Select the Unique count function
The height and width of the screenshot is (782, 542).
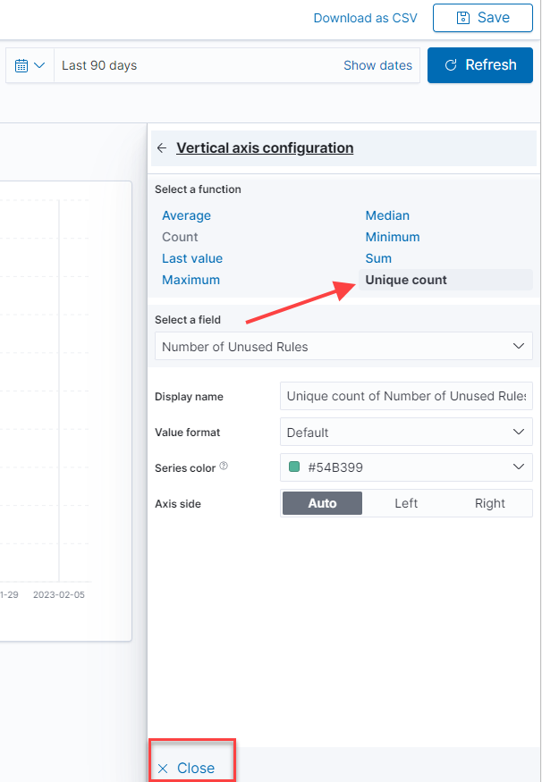[406, 280]
